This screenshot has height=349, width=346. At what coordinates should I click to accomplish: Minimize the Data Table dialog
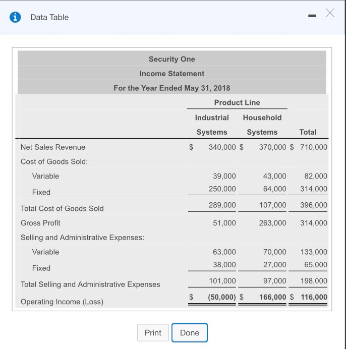coord(312,16)
